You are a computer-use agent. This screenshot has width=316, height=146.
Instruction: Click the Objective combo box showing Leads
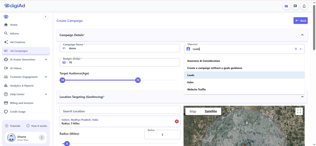(x=244, y=49)
